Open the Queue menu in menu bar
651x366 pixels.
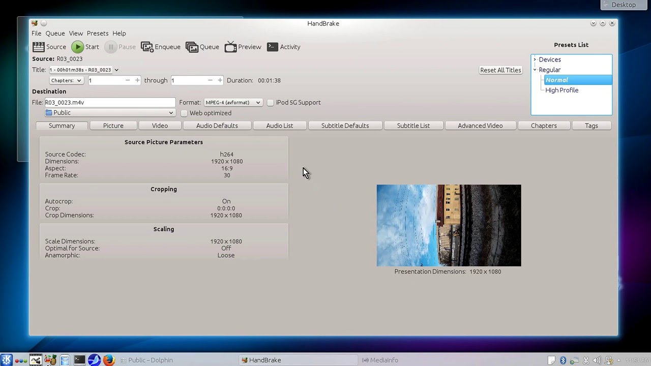[x=55, y=34]
